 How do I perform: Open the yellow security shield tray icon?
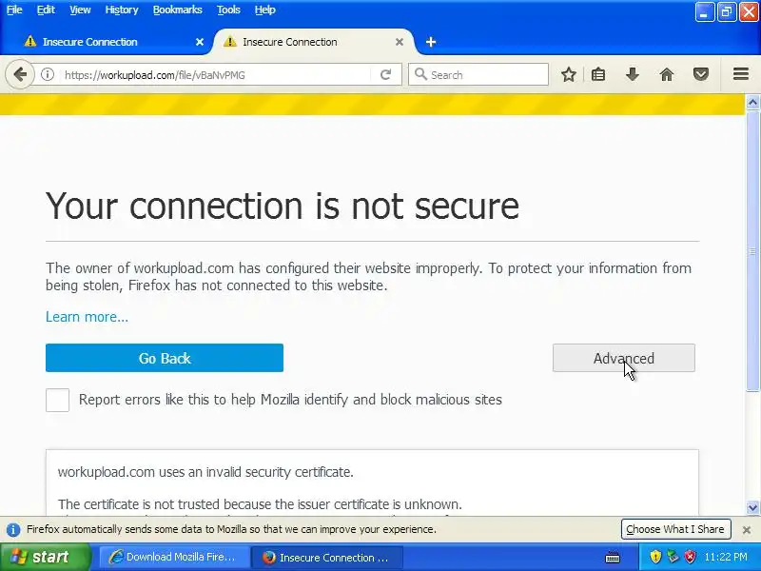[x=655, y=557]
